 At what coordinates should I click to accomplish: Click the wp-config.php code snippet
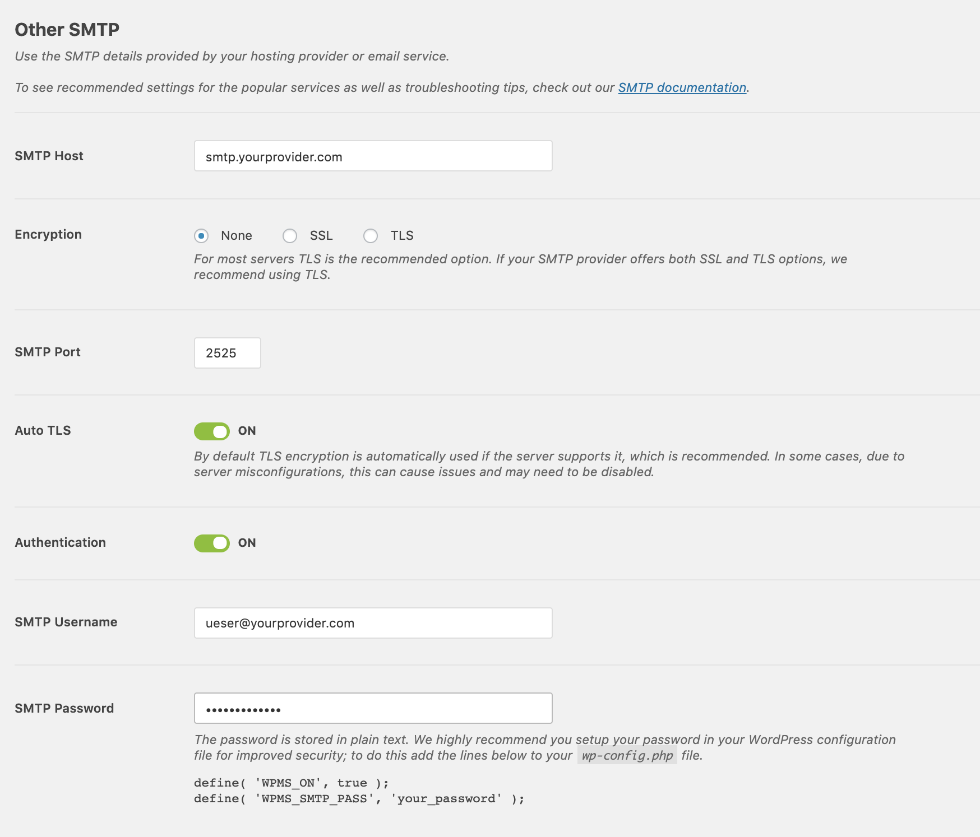click(627, 755)
